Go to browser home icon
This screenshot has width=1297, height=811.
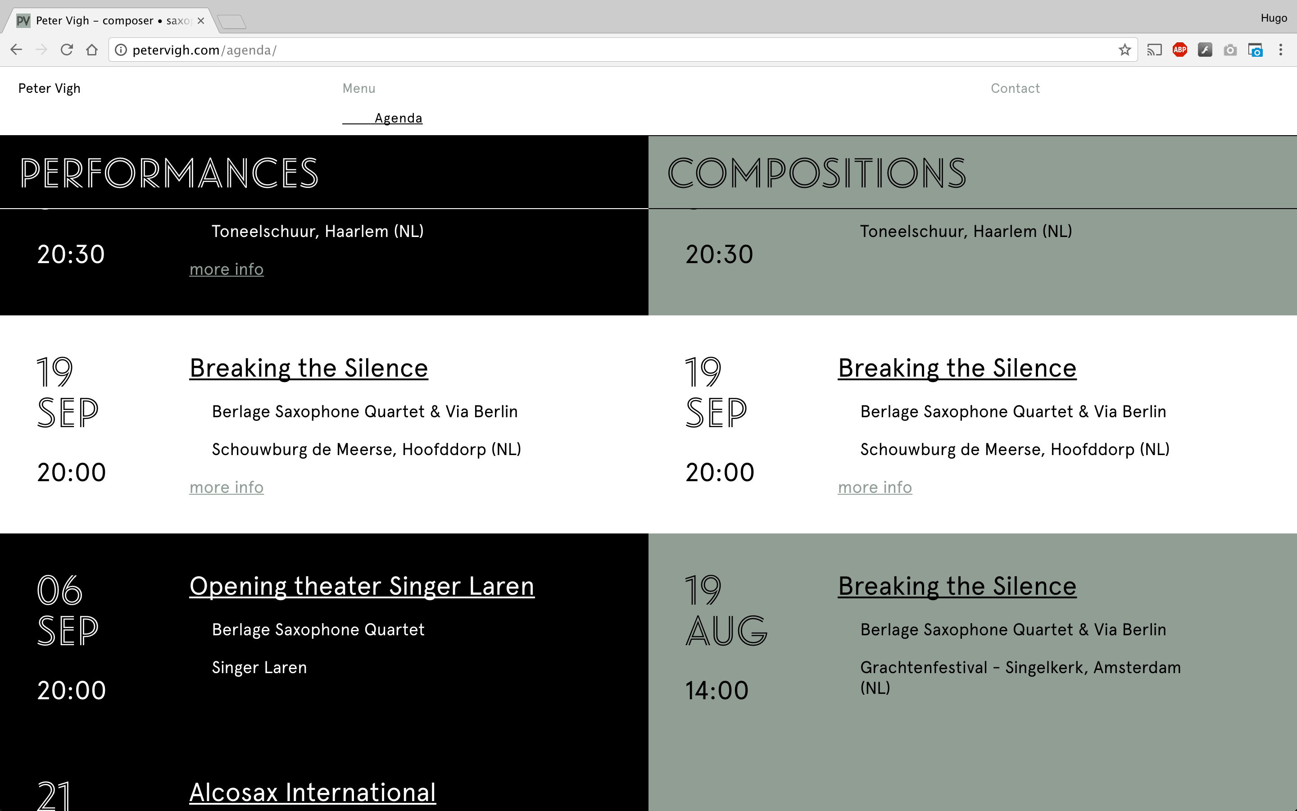tap(92, 50)
